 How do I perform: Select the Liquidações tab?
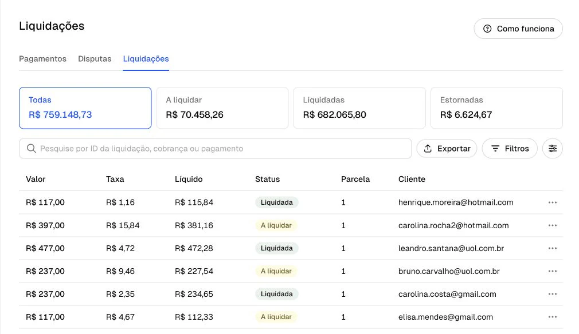click(x=146, y=59)
